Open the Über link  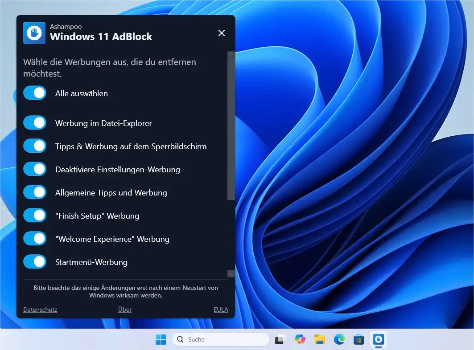(x=125, y=309)
